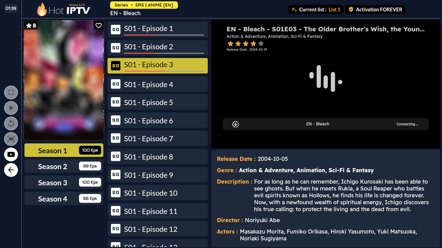The width and height of the screenshot is (442, 248).
Task: Open S01 - Episode 11
Action: [157, 211]
